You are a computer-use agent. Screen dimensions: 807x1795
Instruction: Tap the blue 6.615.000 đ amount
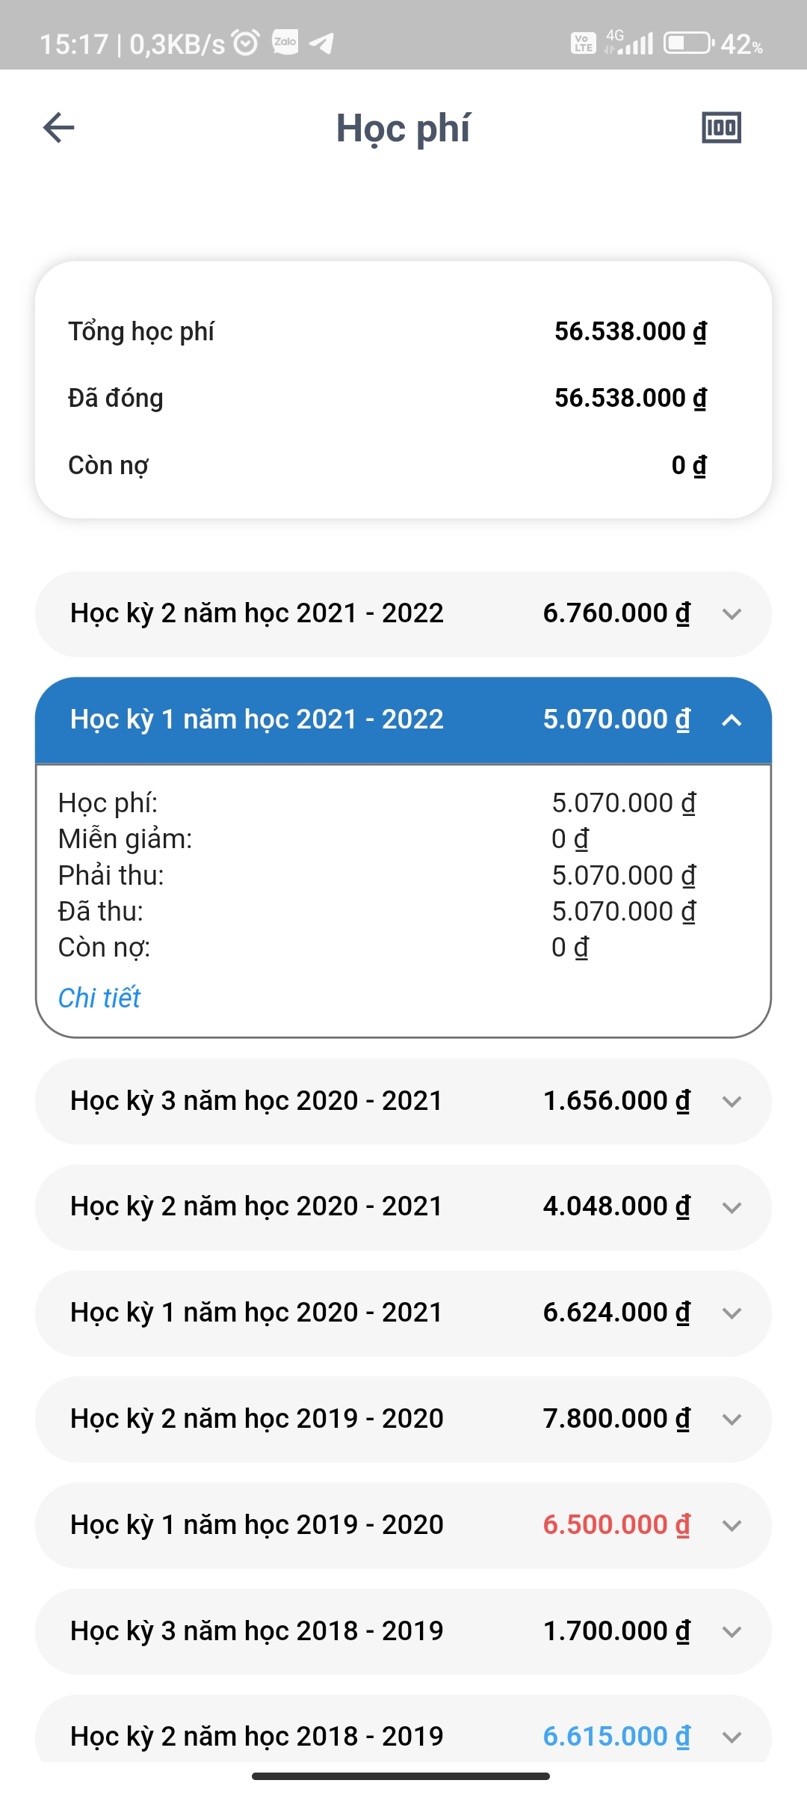[616, 1737]
